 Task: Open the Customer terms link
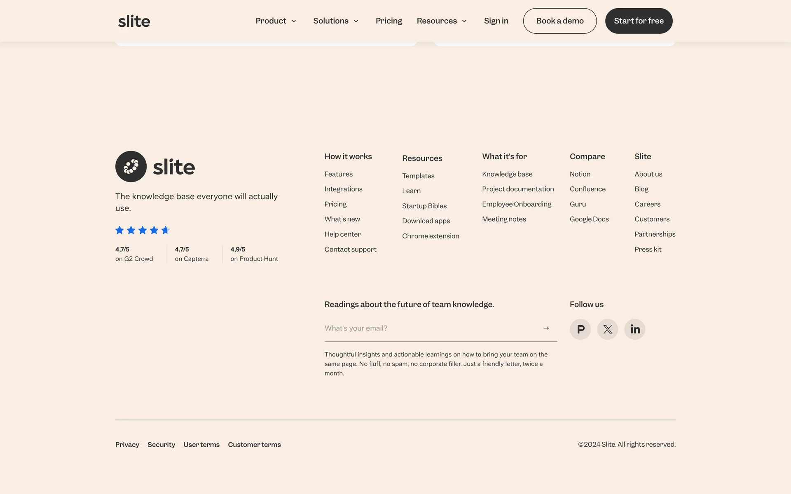(x=254, y=445)
